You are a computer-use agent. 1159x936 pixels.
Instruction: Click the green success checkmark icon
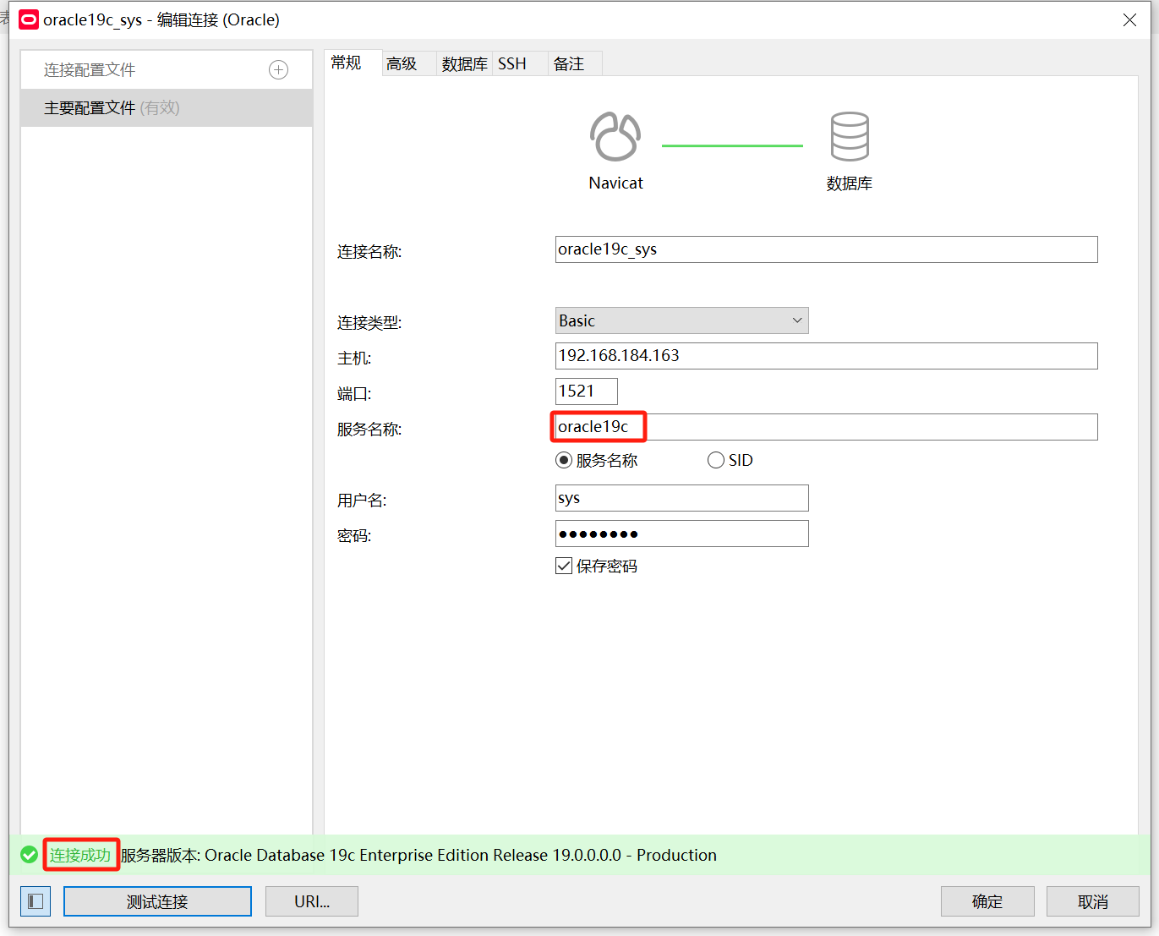pos(30,855)
